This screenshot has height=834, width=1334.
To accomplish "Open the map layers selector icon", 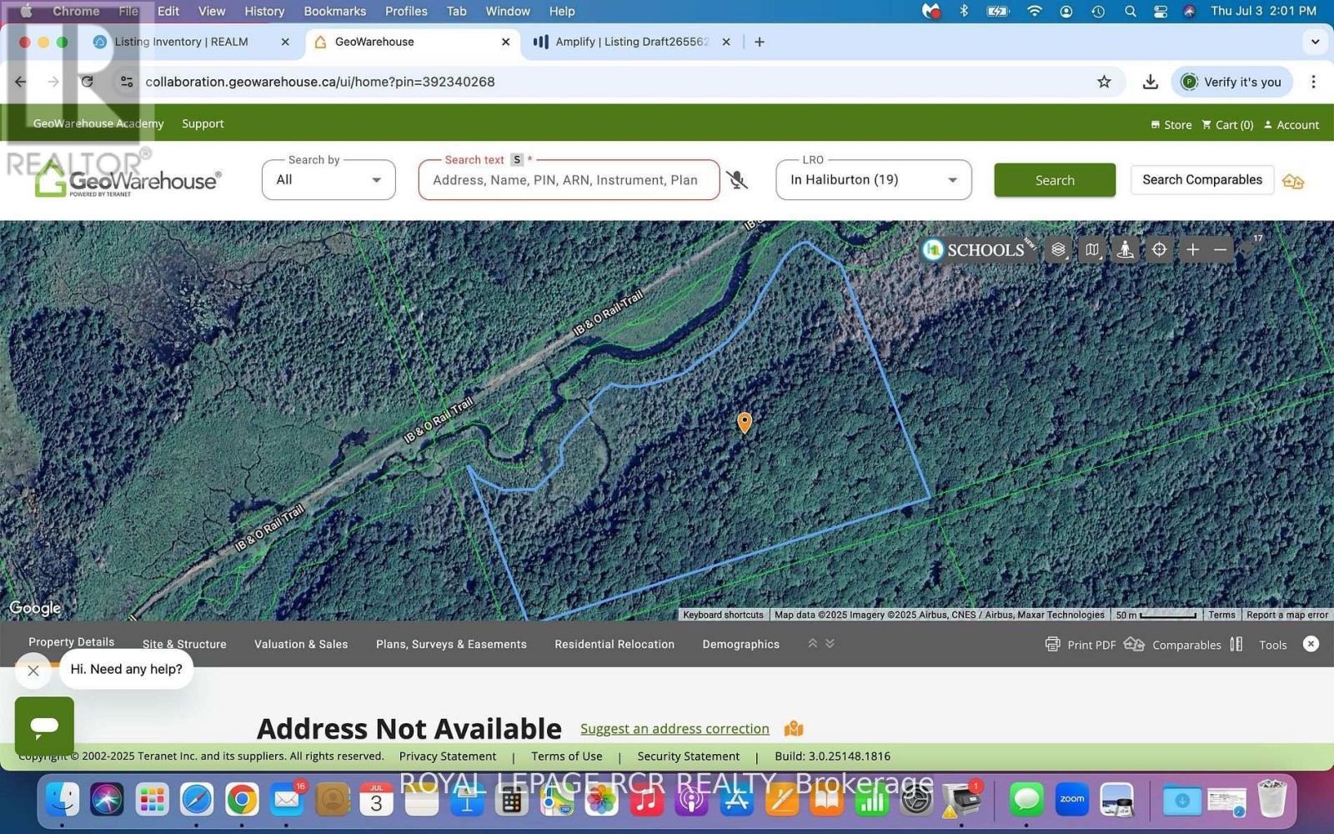I will click(x=1057, y=249).
